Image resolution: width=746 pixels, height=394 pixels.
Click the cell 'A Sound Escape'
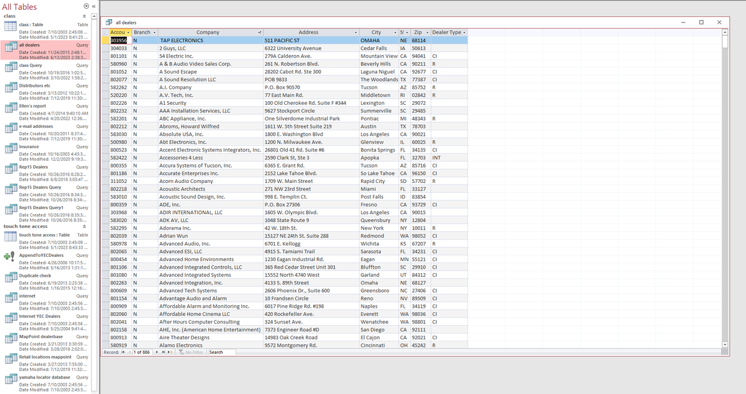(210, 71)
